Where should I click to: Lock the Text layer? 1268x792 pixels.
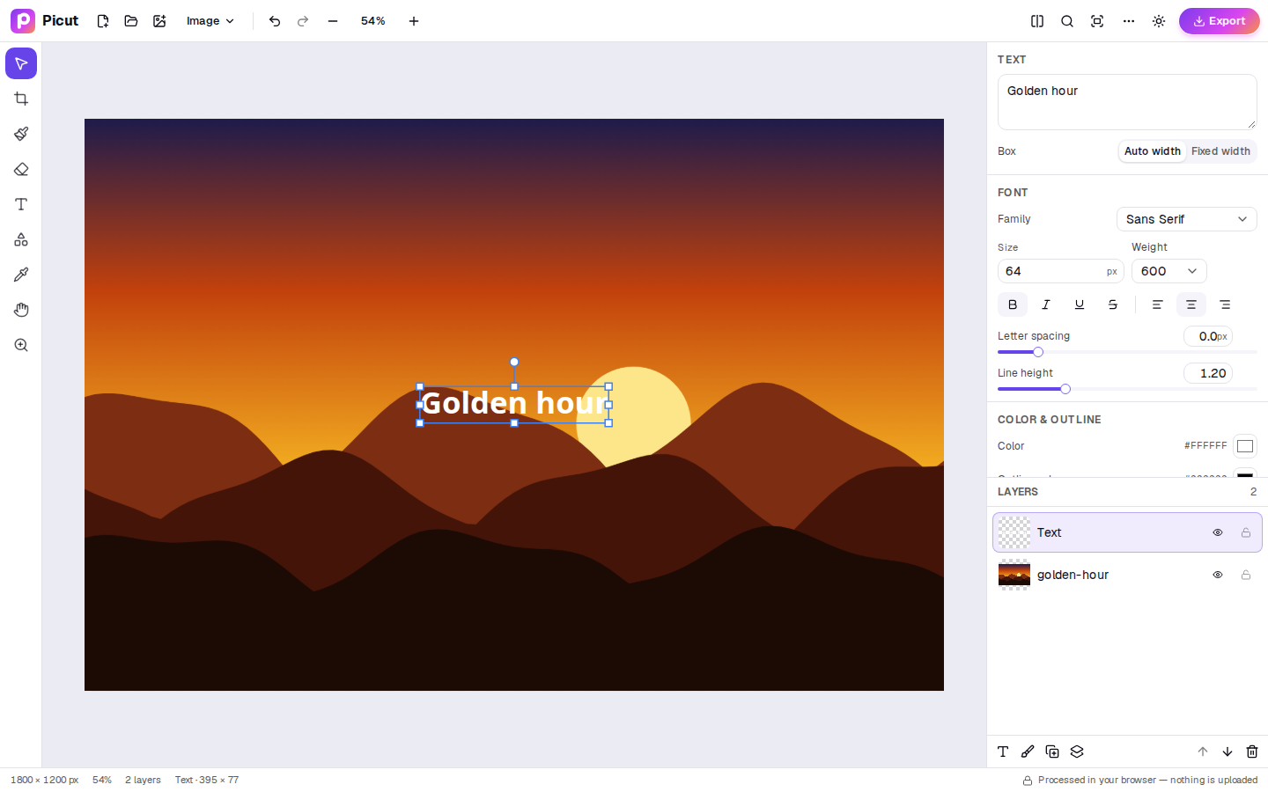(1246, 532)
